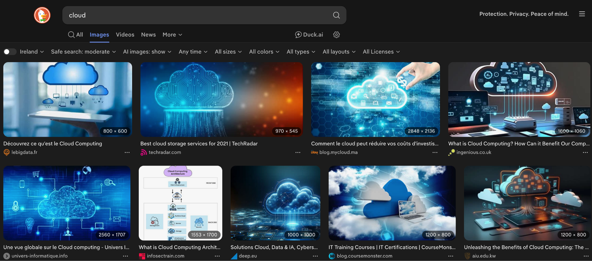Expand the All colors filter

[264, 52]
